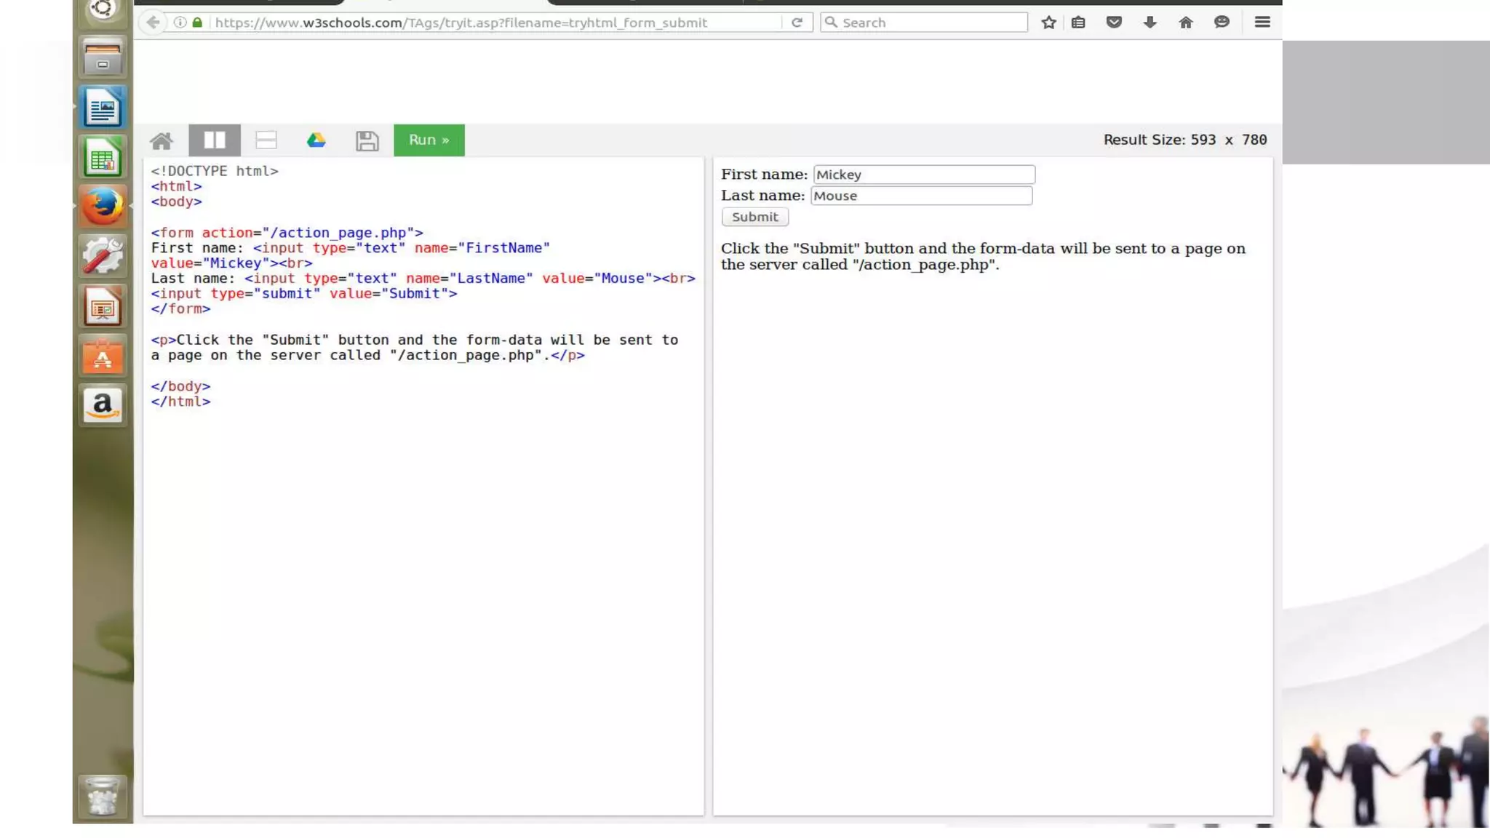Open the downloads arrow icon
1490x838 pixels.
click(x=1150, y=23)
